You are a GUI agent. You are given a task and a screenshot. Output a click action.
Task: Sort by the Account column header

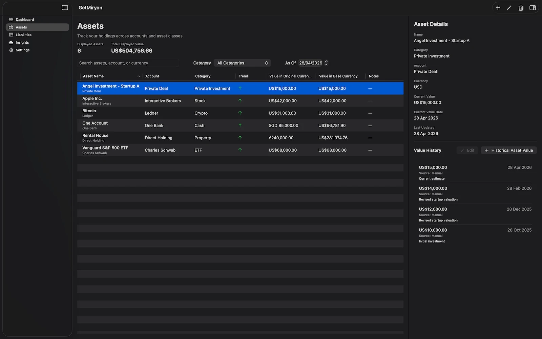pos(167,76)
